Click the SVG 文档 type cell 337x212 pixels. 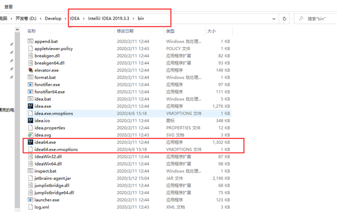[175, 135]
